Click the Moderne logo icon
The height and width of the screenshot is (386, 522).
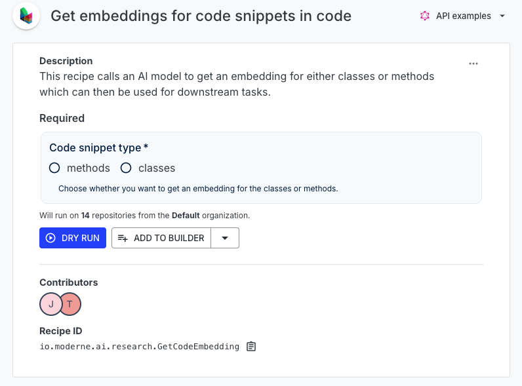click(26, 16)
